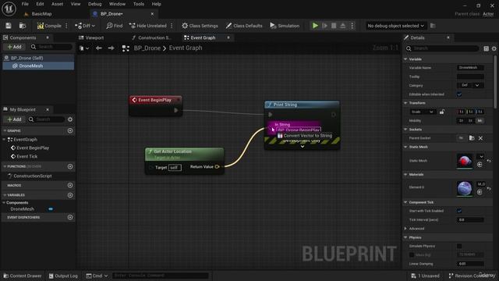The width and height of the screenshot is (499, 281).
Task: Switch to the BasicMap tab
Action: (x=41, y=14)
